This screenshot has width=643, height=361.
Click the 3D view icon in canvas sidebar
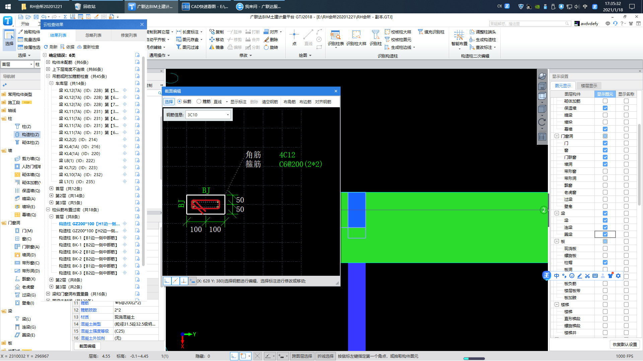point(542,87)
